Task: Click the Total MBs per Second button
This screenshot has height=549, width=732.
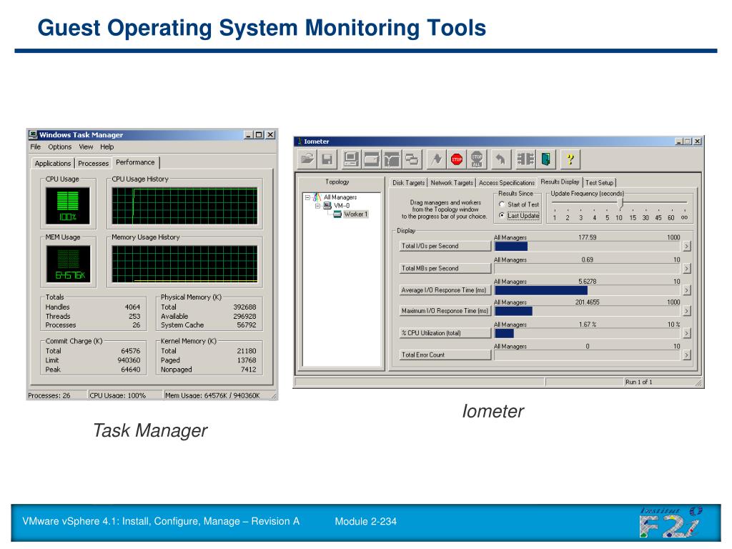Action: point(445,269)
